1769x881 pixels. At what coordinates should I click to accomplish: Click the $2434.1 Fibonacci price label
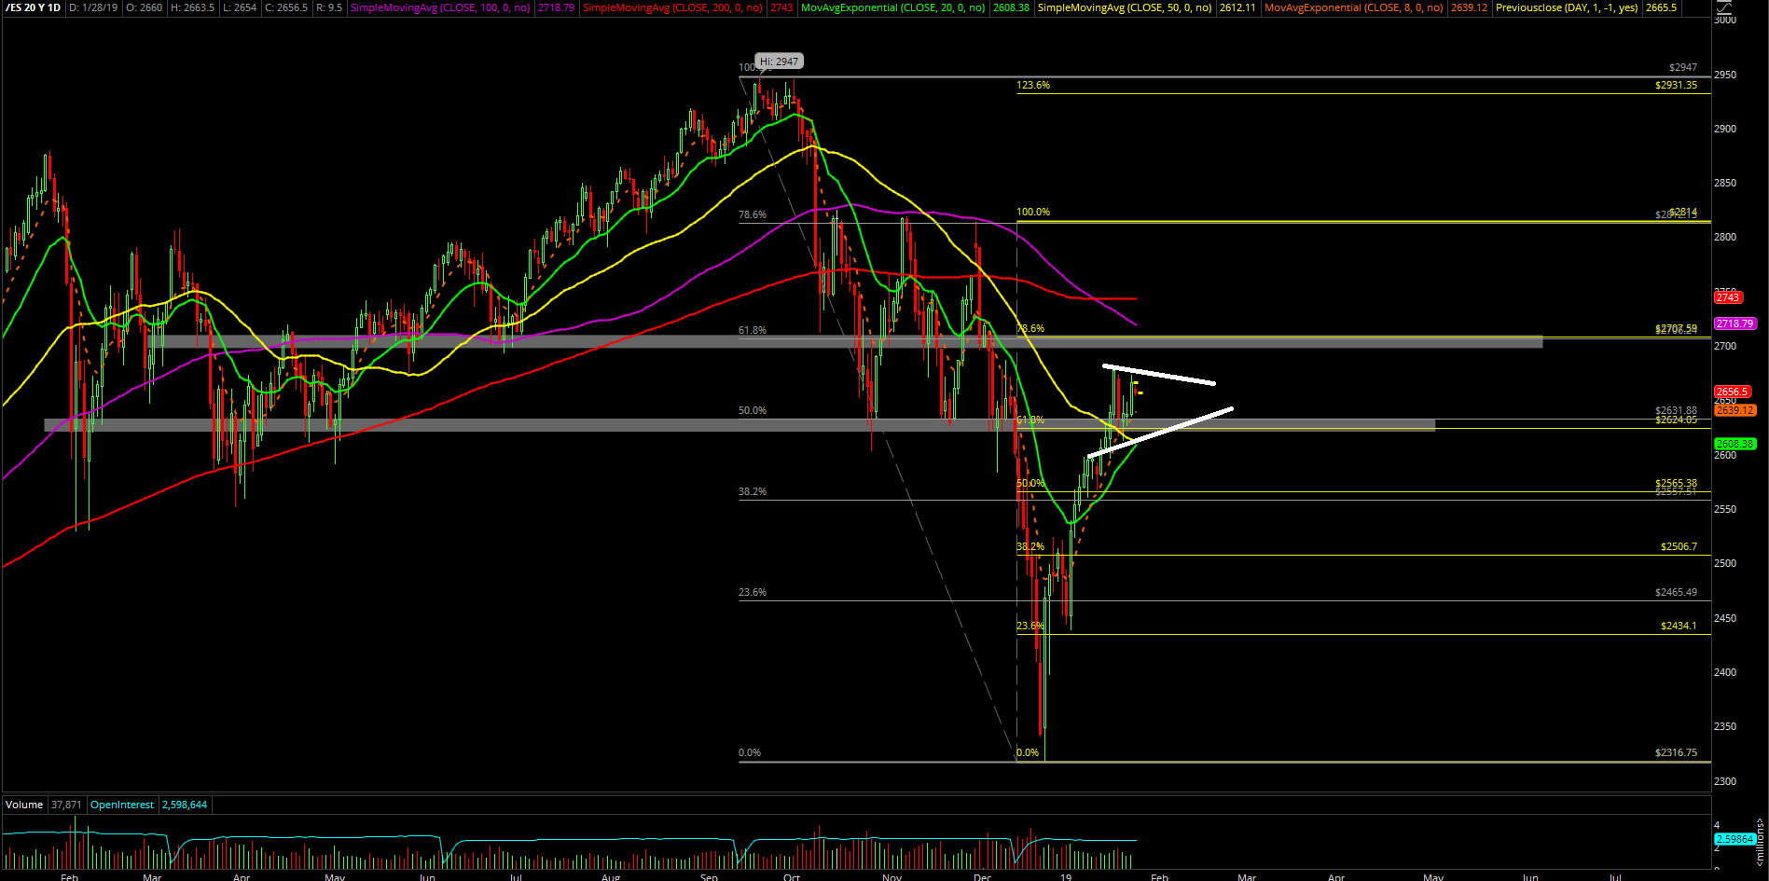click(x=1679, y=626)
